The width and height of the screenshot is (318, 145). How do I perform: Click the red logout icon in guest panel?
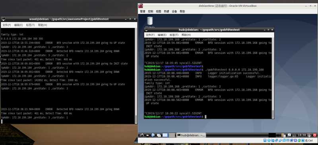click(315, 135)
